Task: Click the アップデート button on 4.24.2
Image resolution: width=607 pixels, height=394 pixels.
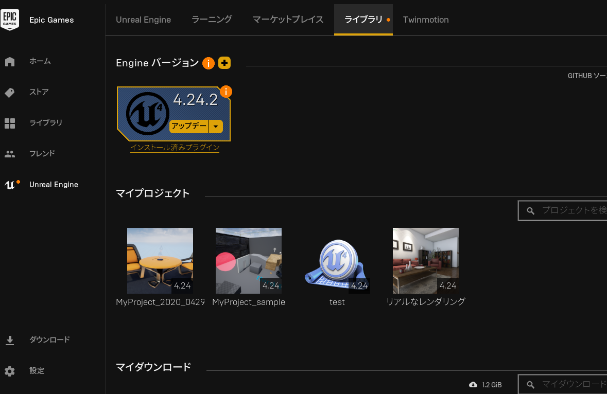Action: pos(189,127)
